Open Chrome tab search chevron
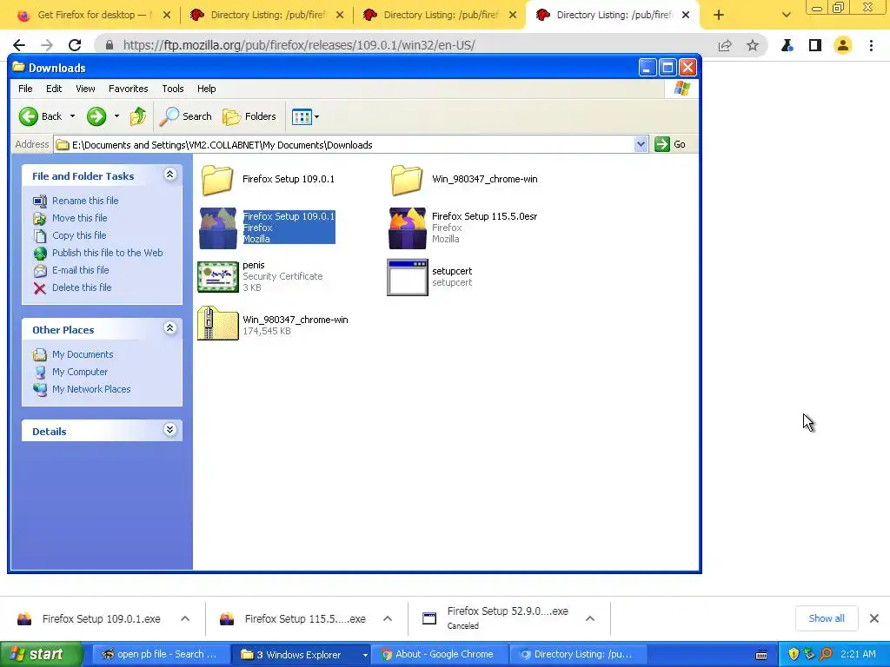This screenshot has height=667, width=890. coord(786,15)
